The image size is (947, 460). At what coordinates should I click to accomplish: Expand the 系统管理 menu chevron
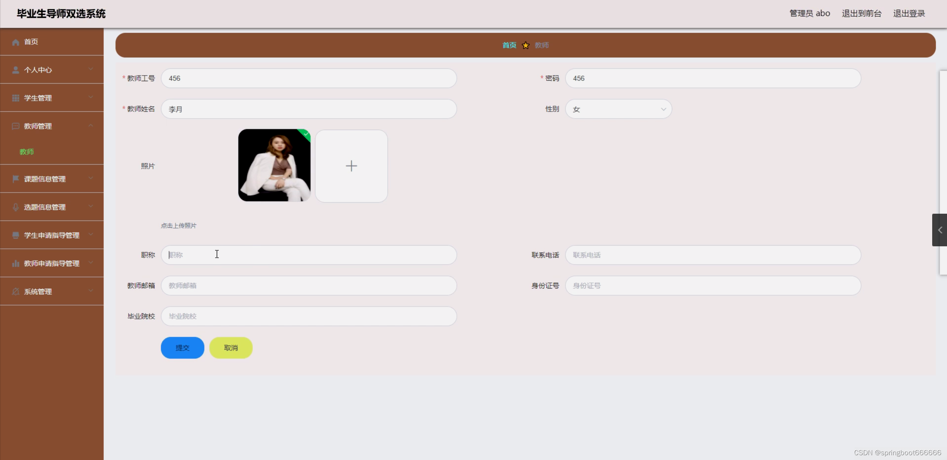tap(91, 291)
